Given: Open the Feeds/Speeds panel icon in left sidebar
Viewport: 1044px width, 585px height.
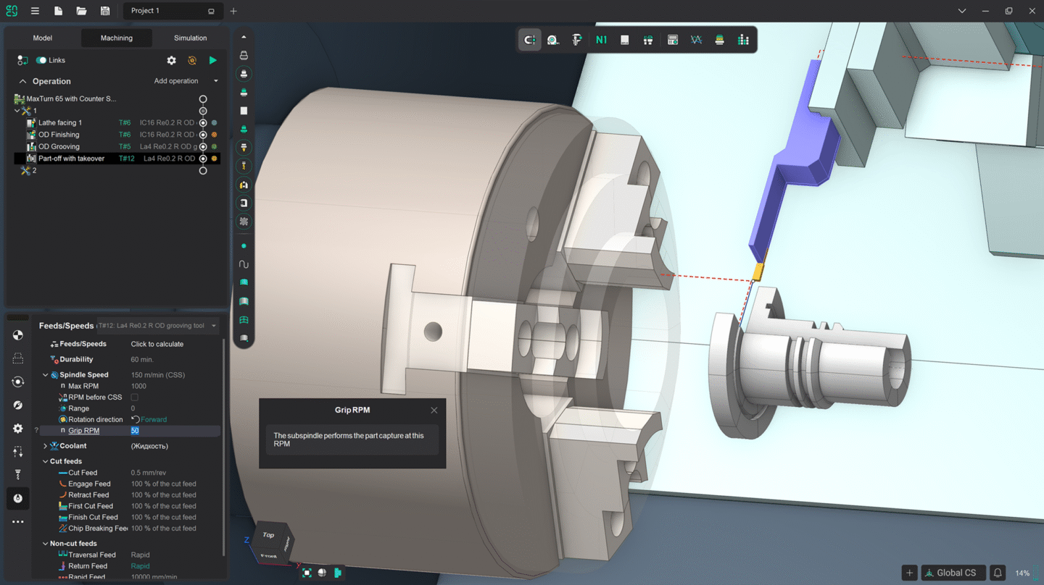Looking at the screenshot, I should pyautogui.click(x=18, y=498).
